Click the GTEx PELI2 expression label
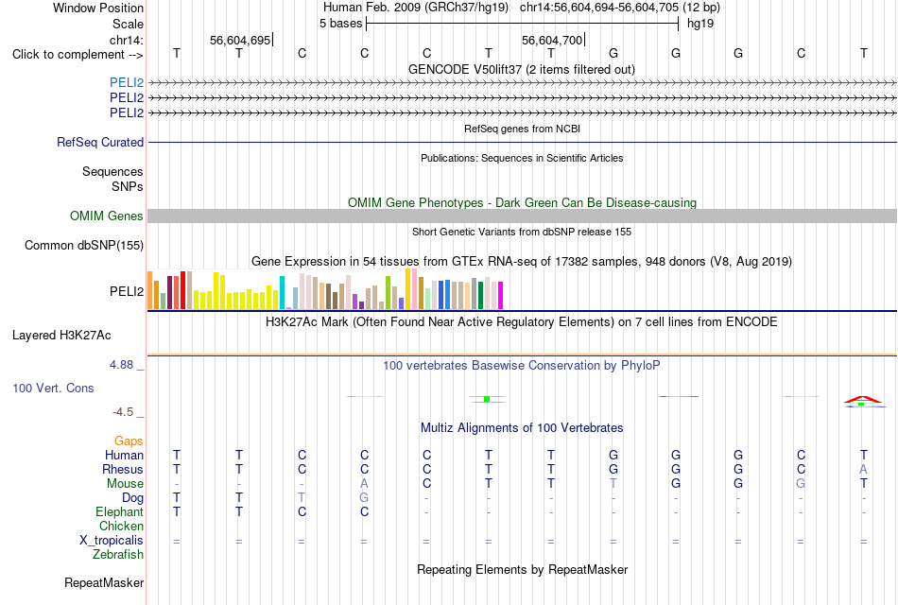 pos(127,291)
